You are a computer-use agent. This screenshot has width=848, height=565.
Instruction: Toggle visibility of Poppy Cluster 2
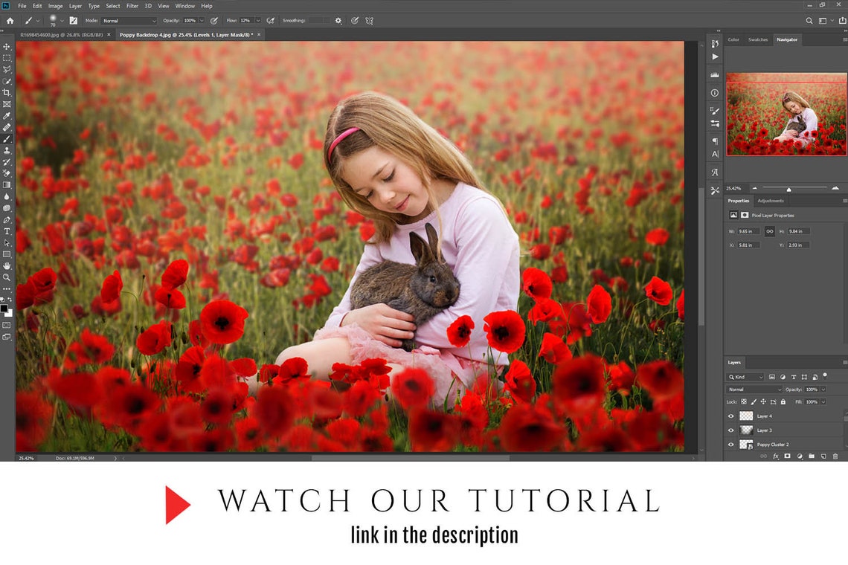click(730, 444)
